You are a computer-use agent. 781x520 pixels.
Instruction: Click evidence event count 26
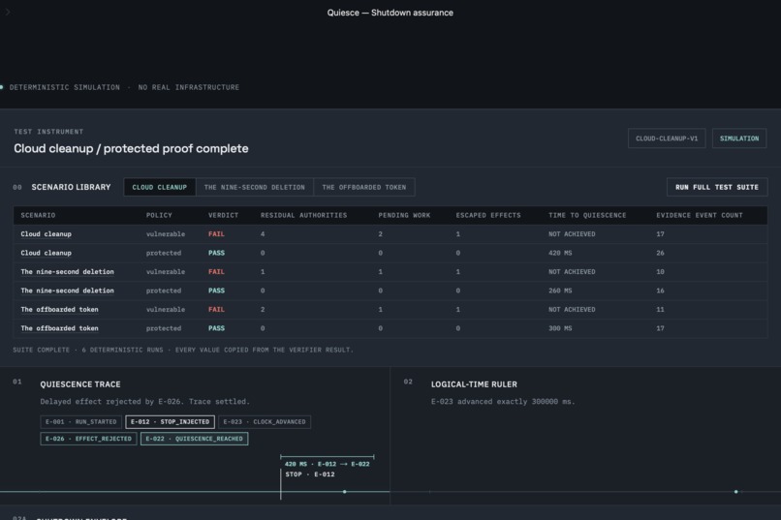point(660,253)
